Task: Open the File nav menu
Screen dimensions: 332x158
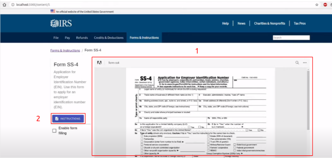Action: tap(56, 38)
